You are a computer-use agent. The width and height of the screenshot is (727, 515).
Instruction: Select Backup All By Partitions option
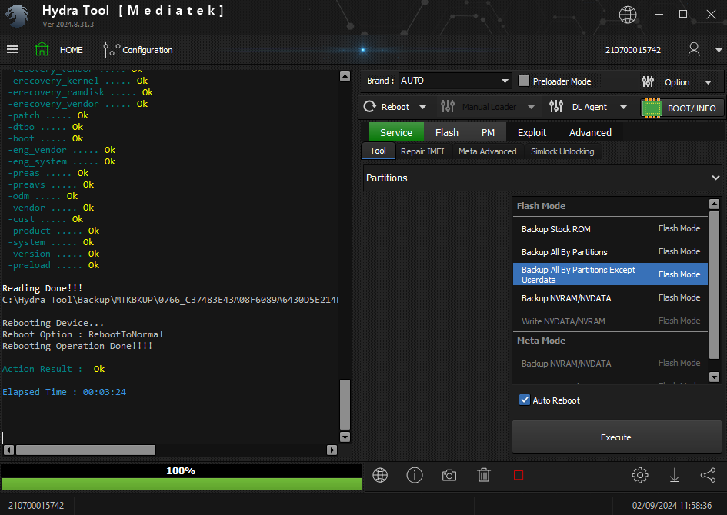pos(611,252)
